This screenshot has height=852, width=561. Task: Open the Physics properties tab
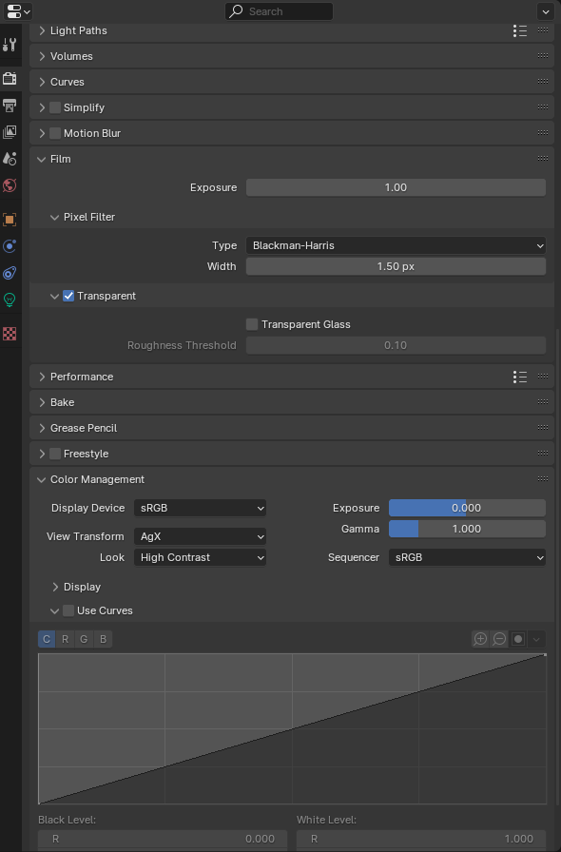point(10,246)
